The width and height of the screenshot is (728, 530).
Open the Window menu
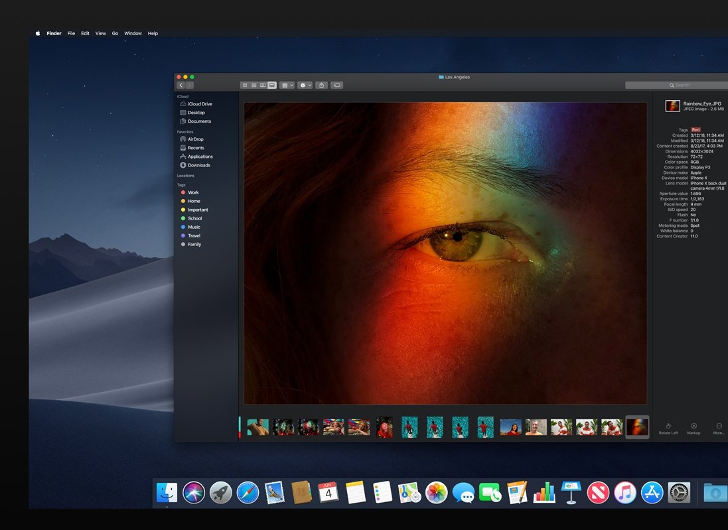[x=133, y=33]
